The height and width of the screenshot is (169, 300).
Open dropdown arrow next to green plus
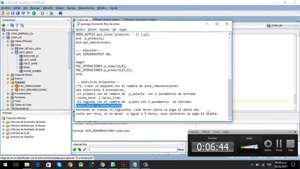point(7,25)
